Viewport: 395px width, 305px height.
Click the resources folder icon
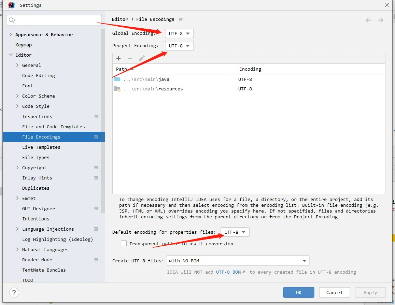[117, 89]
